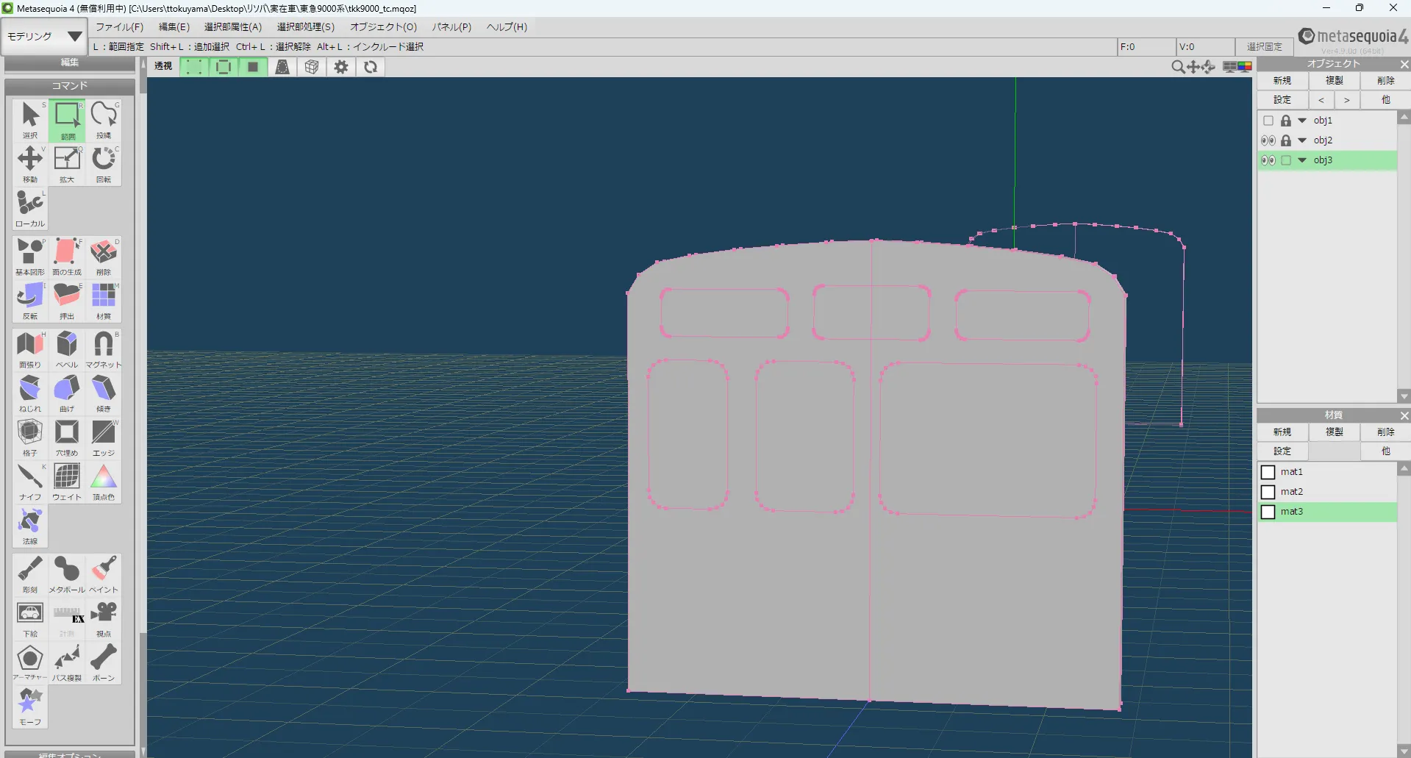This screenshot has width=1411, height=758.
Task: Select the Move (移動) tool
Action: 30,163
